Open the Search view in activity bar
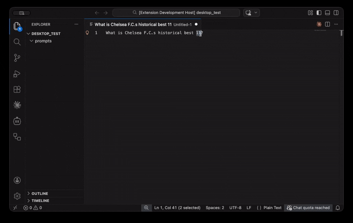Image resolution: width=353 pixels, height=223 pixels. 17,42
